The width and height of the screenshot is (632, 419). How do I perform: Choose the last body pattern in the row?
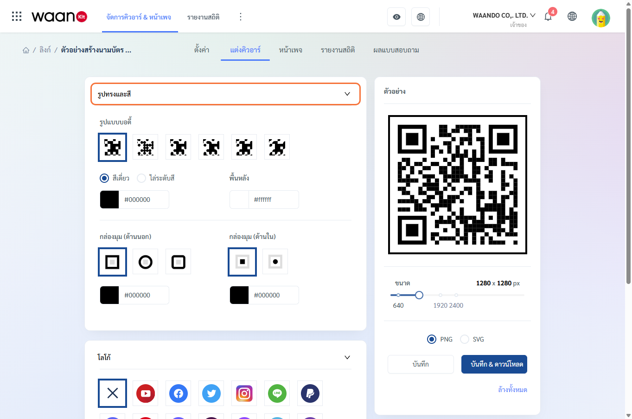coord(277,147)
